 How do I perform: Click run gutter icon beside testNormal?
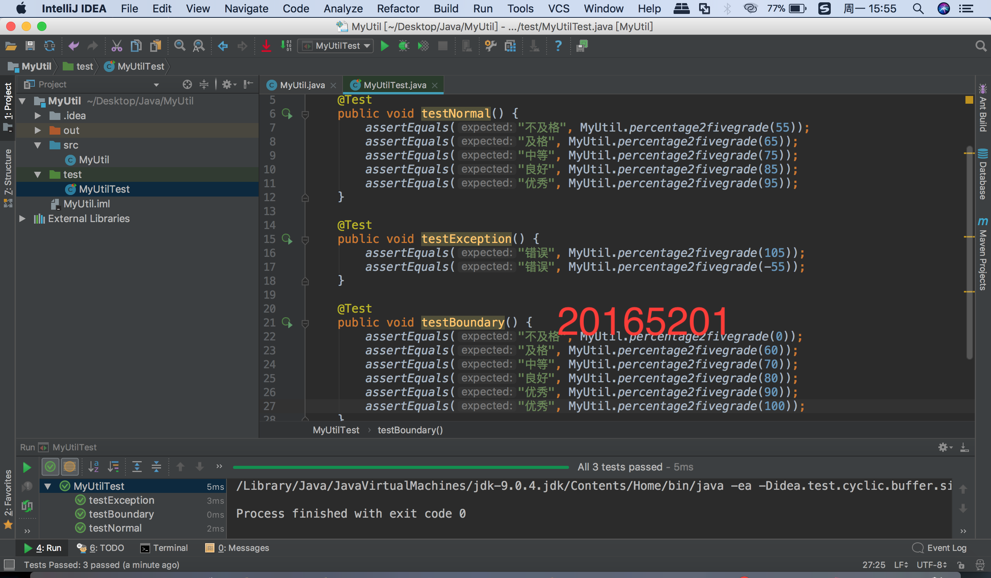point(287,114)
